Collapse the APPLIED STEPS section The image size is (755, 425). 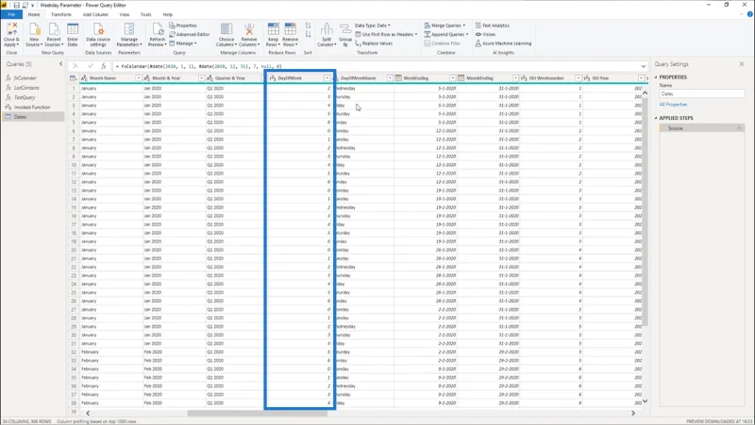pos(655,118)
